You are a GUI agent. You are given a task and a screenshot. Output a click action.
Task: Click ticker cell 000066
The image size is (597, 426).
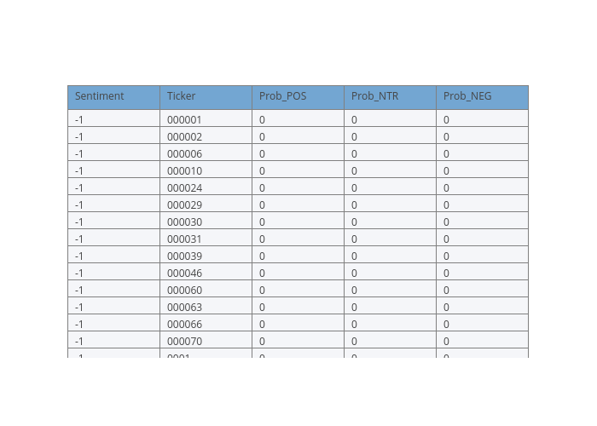tap(184, 325)
